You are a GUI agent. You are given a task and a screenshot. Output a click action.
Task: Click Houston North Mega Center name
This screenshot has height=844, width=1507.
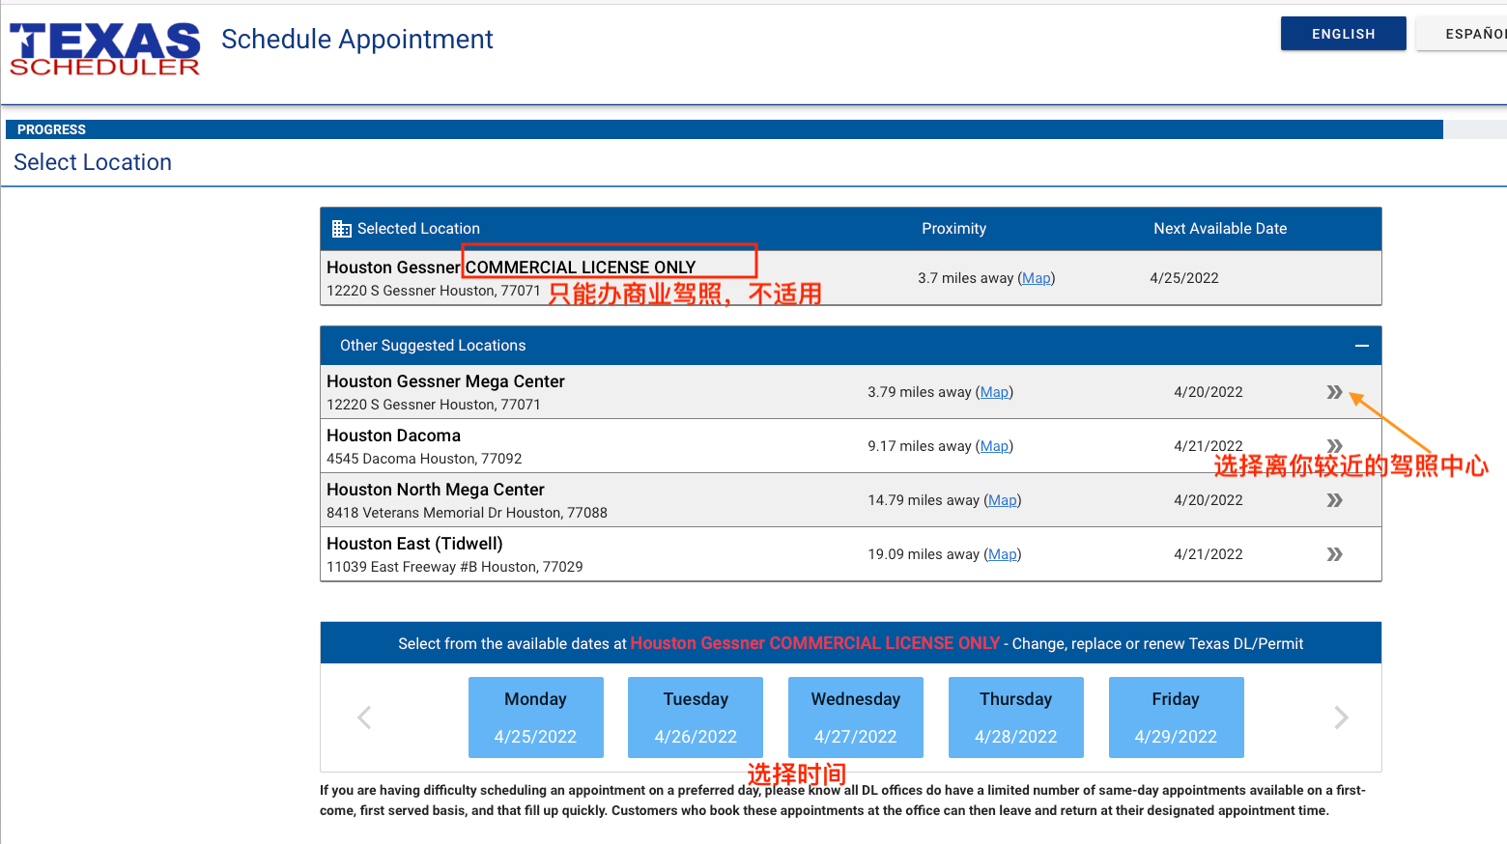point(436,490)
